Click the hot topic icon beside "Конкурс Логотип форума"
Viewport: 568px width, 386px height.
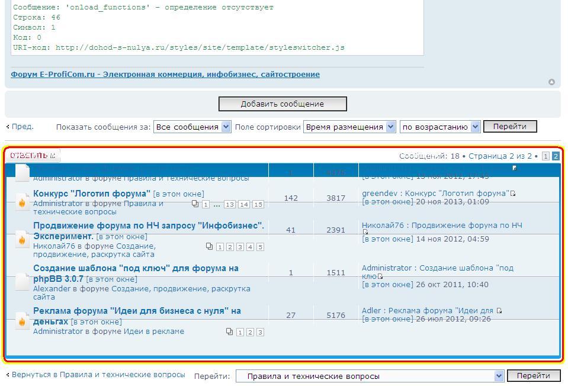(22, 201)
